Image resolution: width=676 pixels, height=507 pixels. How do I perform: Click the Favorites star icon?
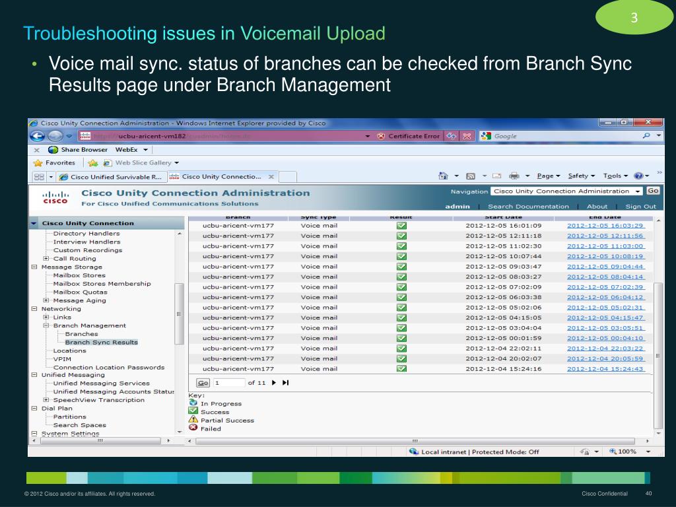coord(38,163)
